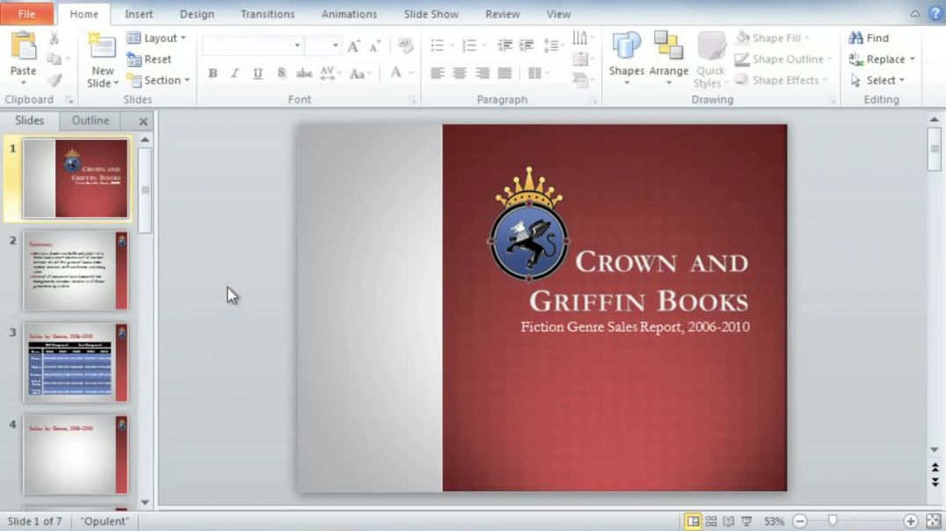Viewport: 946px width, 531px height.
Task: Open the Section dropdown
Action: (158, 80)
